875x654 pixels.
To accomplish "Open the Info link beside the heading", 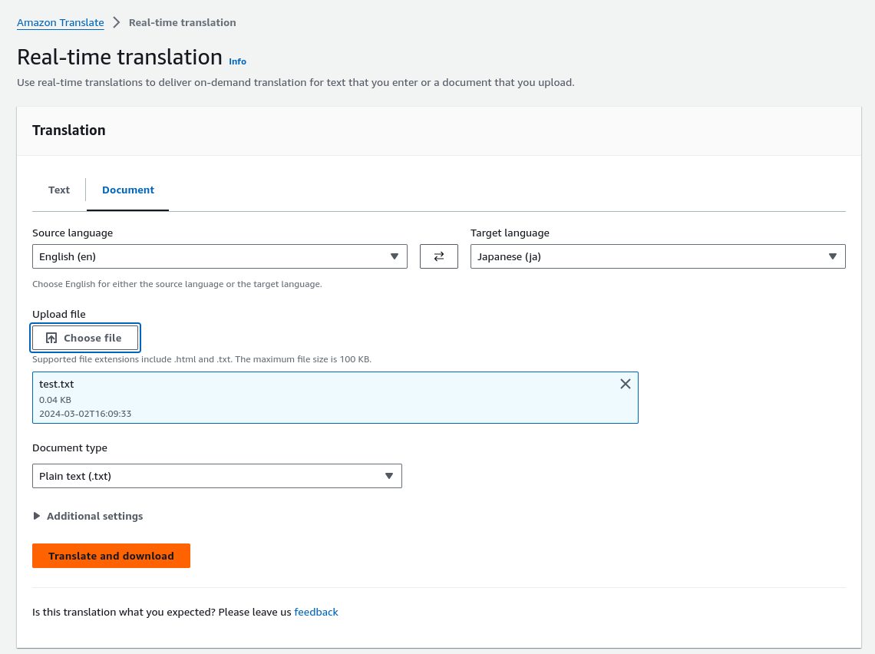I will point(237,61).
